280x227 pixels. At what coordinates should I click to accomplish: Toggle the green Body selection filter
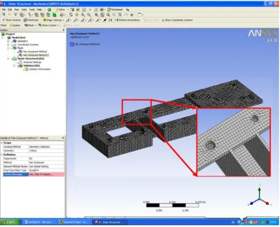point(55,15)
